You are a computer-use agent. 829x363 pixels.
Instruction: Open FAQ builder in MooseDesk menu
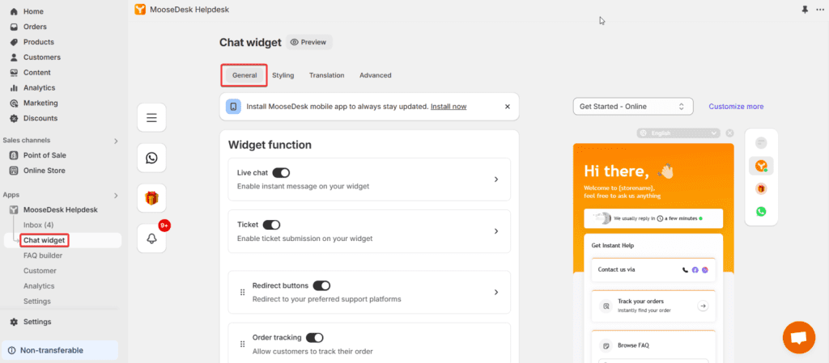[43, 256]
